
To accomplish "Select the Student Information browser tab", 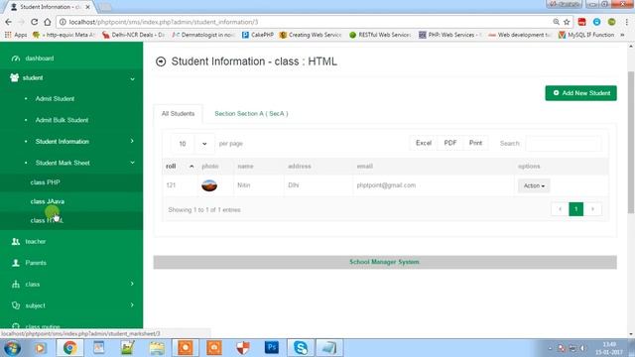I will click(51, 7).
